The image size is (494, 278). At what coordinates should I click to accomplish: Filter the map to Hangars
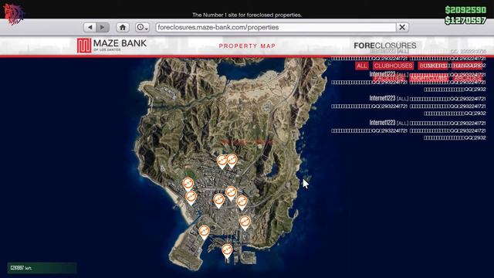click(x=466, y=66)
